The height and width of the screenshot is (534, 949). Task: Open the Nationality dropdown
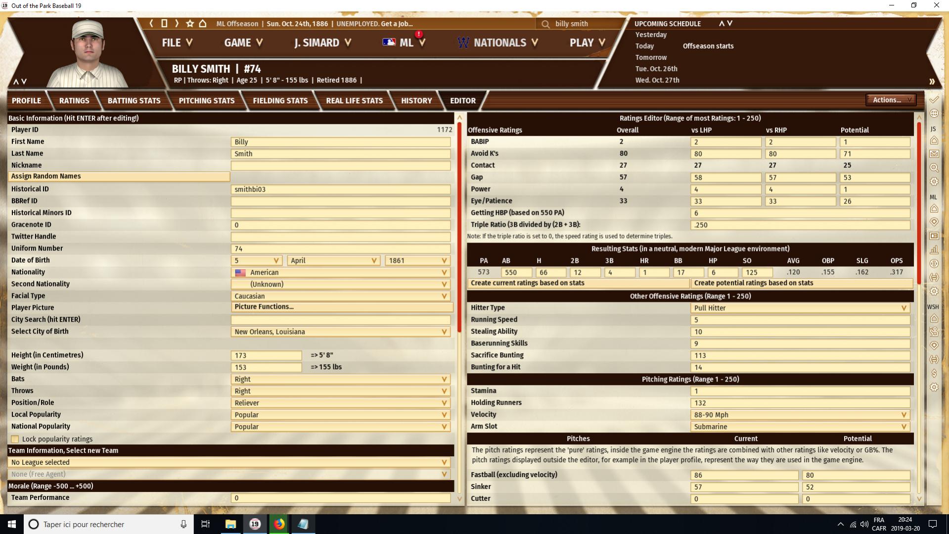pyautogui.click(x=341, y=272)
